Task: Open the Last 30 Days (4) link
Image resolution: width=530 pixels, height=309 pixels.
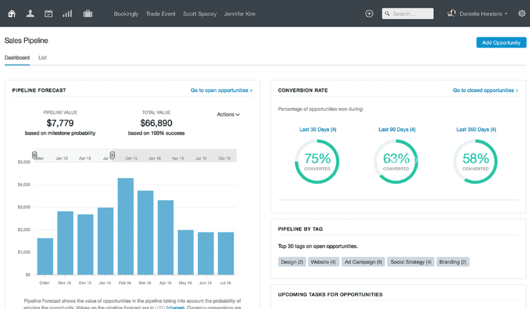Action: pos(318,129)
